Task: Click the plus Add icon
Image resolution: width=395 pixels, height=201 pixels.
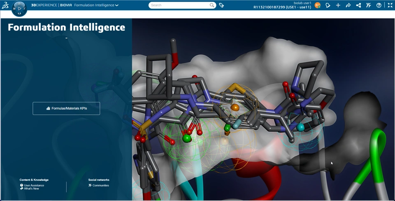Action: 338,5
